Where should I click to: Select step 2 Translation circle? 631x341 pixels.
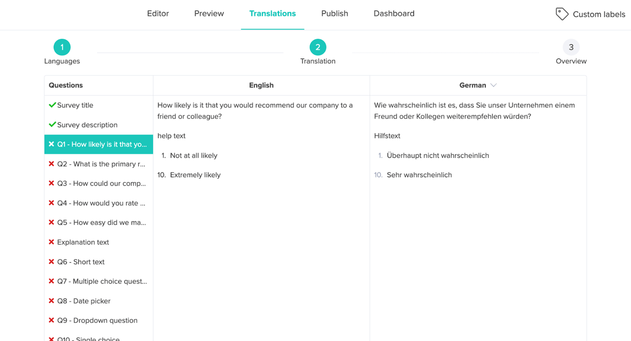(x=318, y=47)
